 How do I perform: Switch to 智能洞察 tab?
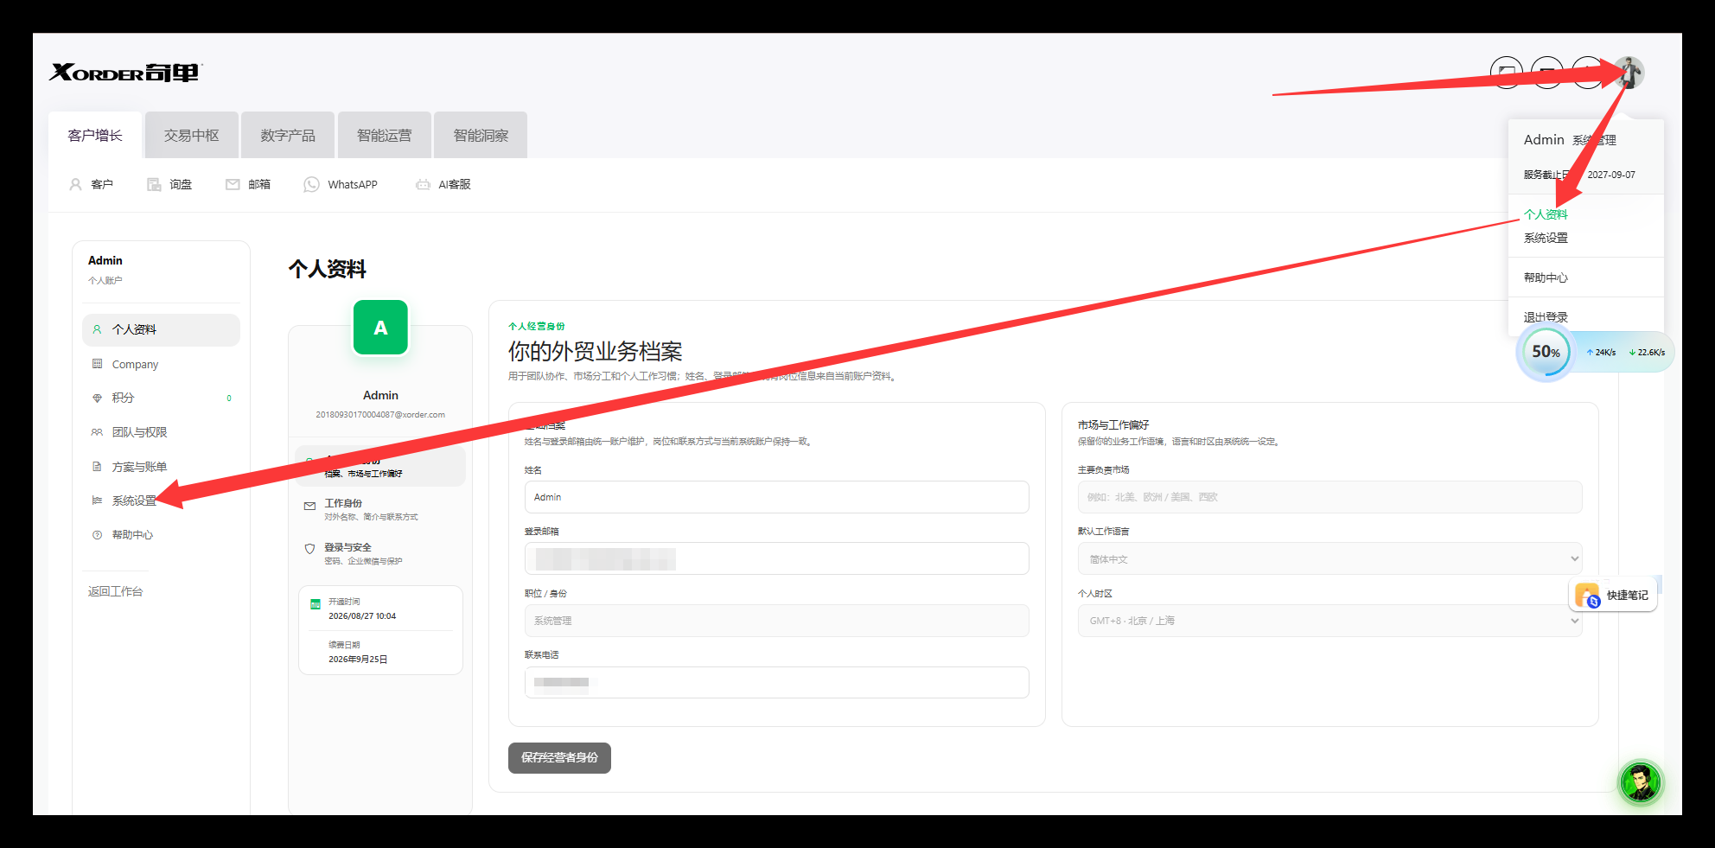(x=481, y=135)
